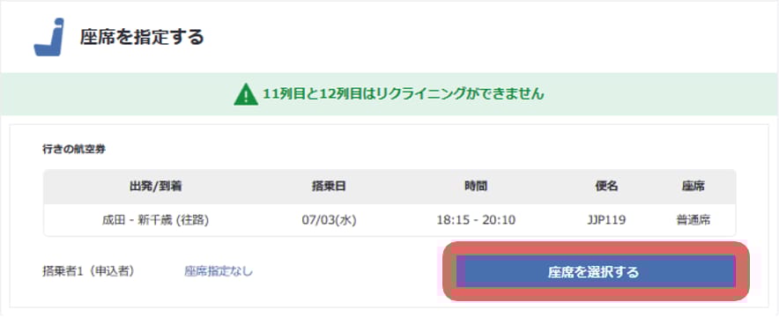This screenshot has width=779, height=317.
Task: Select the 搭乗日 column header
Action: [x=329, y=186]
